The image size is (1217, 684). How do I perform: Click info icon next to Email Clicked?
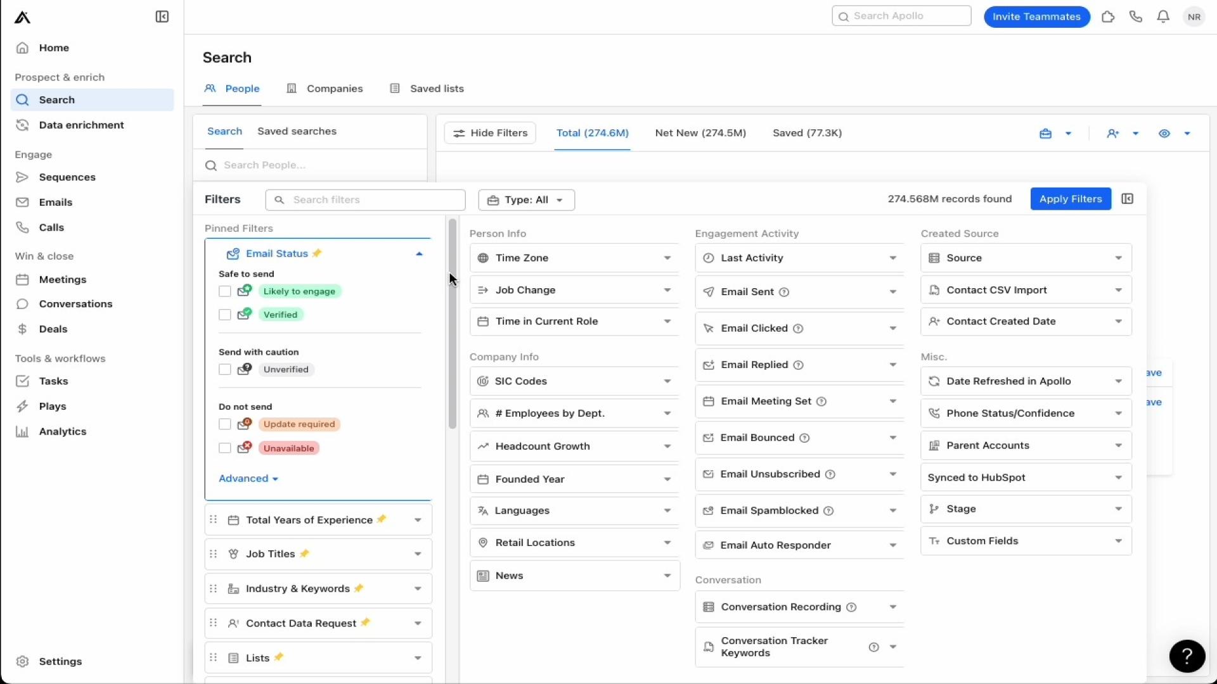[x=799, y=329]
